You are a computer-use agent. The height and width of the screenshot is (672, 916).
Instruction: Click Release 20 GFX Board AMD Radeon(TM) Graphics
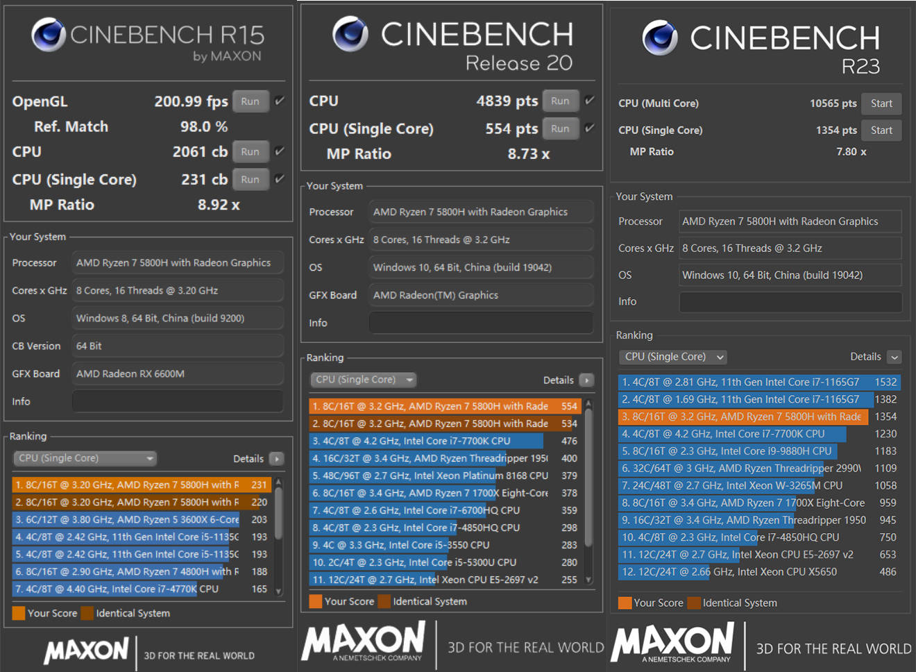(x=481, y=295)
